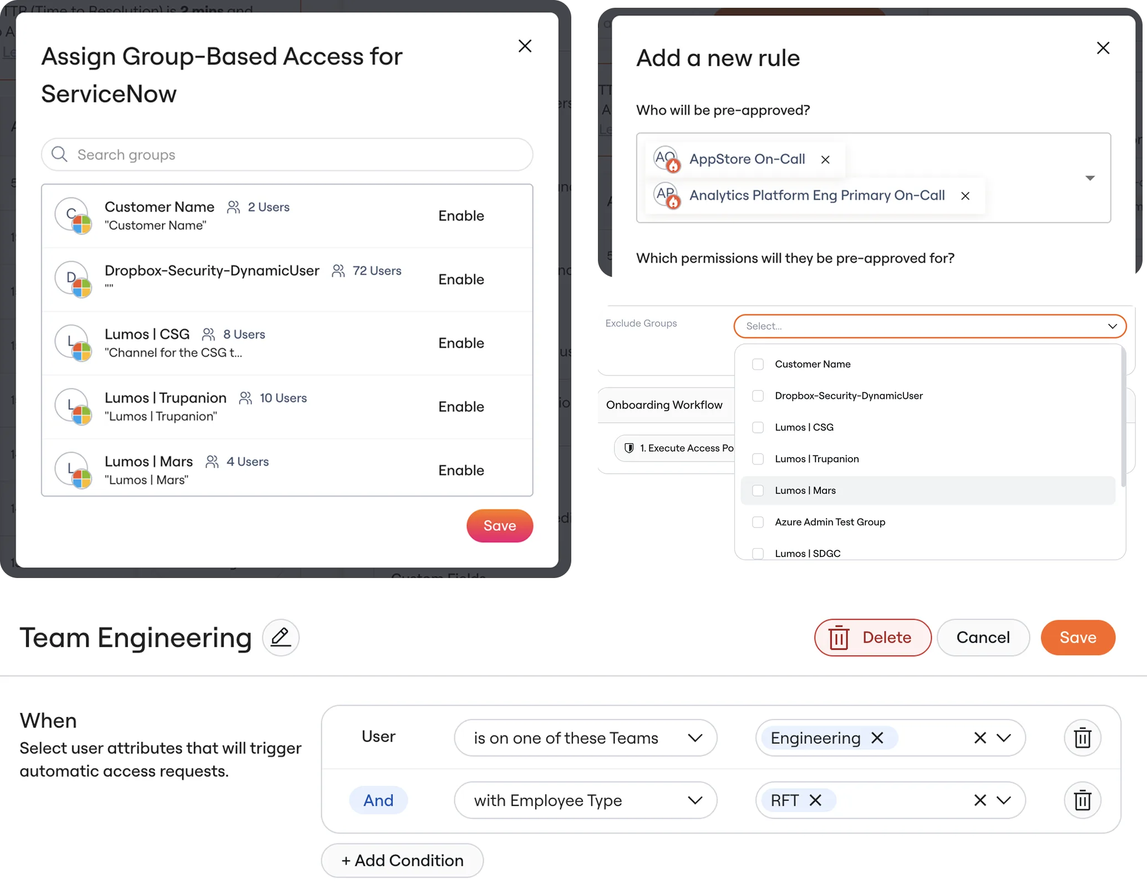1147x892 pixels.
Task: Enable the Dropbox-Security-DynamicUser group
Action: pos(461,279)
